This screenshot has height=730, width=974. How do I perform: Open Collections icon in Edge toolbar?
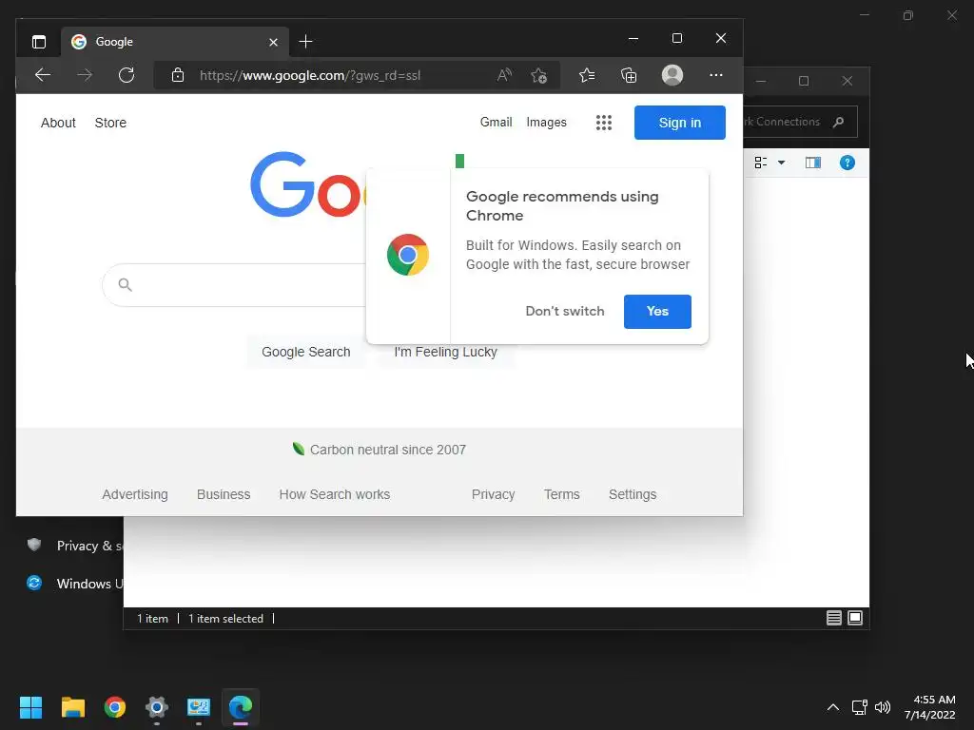click(x=629, y=75)
